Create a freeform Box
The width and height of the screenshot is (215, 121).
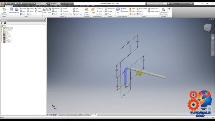(x=118, y=11)
